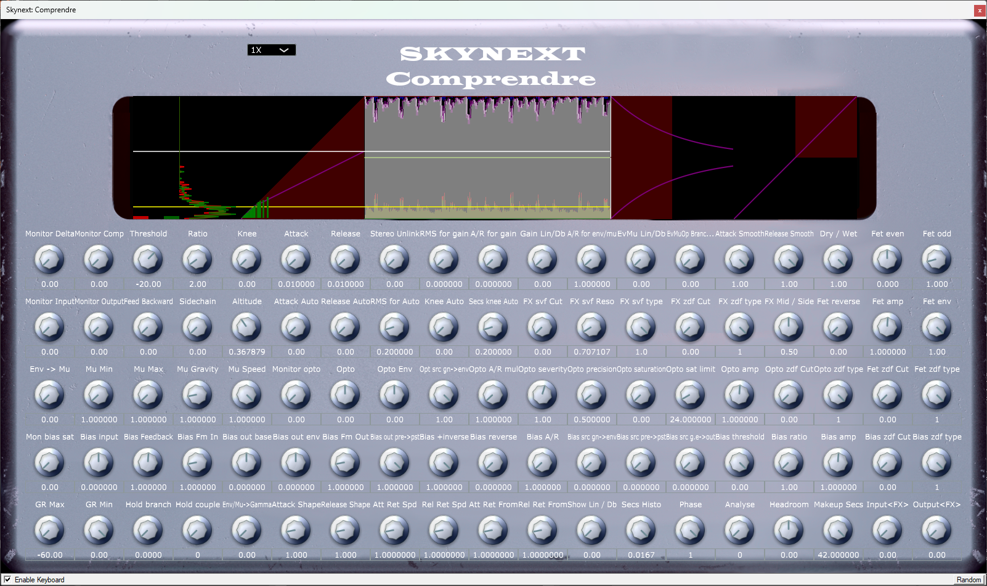Viewport: 987px width, 586px height.
Task: Click the Feed Backward knob
Action: (148, 327)
